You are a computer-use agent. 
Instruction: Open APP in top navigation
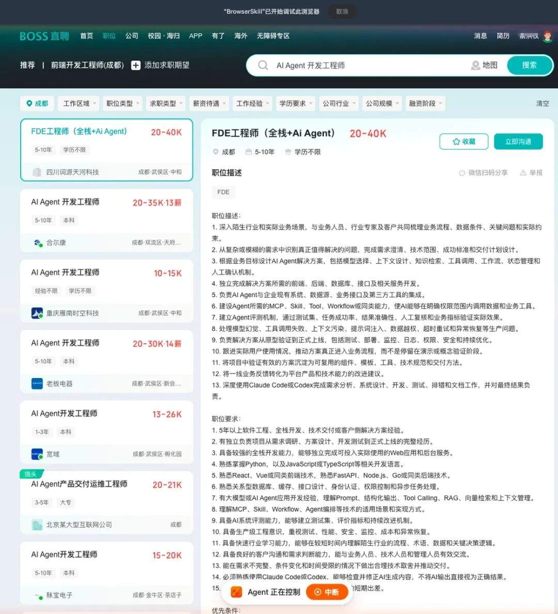click(x=195, y=36)
